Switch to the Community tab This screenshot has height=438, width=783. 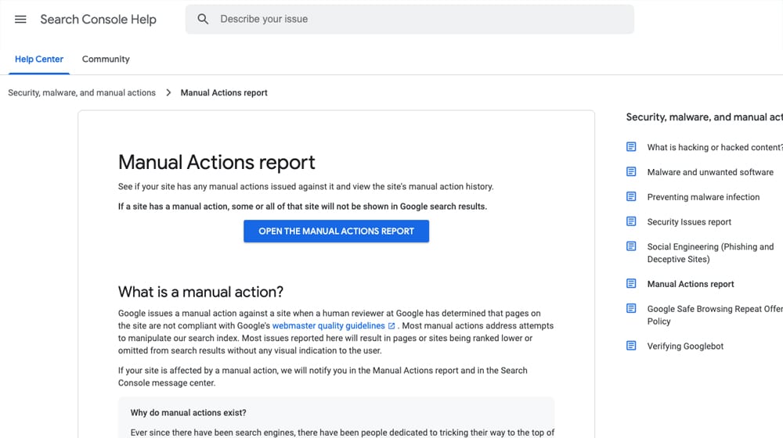point(106,59)
